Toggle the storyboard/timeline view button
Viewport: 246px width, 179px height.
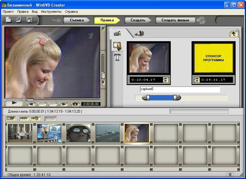point(11,118)
